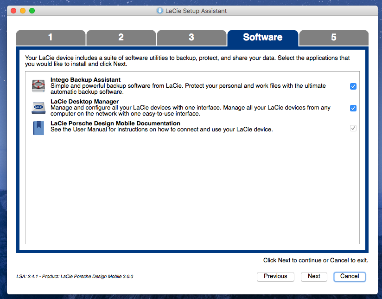Screen dimensions: 382x299
Task: Click the grayed-out Documentation checkbox
Action: pyautogui.click(x=353, y=128)
